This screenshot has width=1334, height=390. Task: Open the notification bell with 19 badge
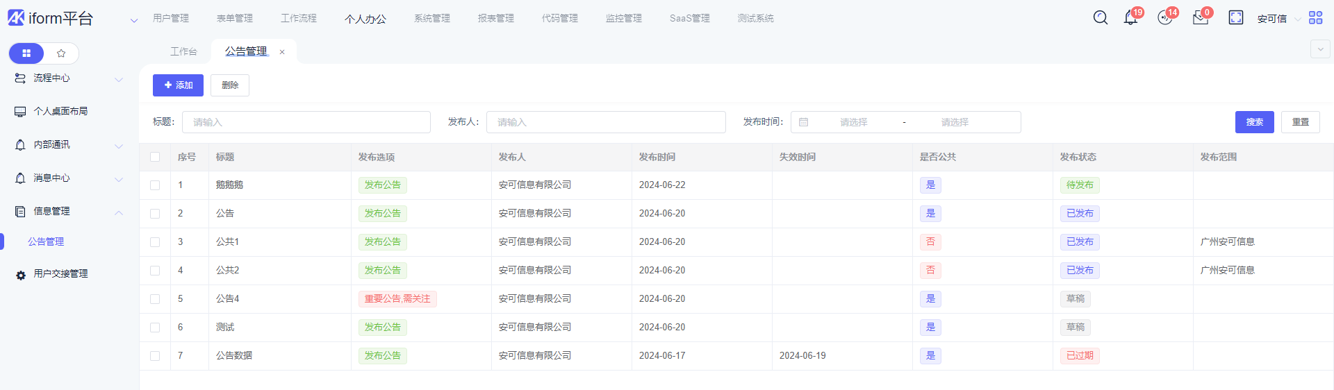point(1130,18)
